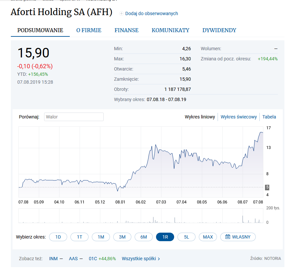Click arrow next to Wszystkie spółki

click(x=159, y=259)
